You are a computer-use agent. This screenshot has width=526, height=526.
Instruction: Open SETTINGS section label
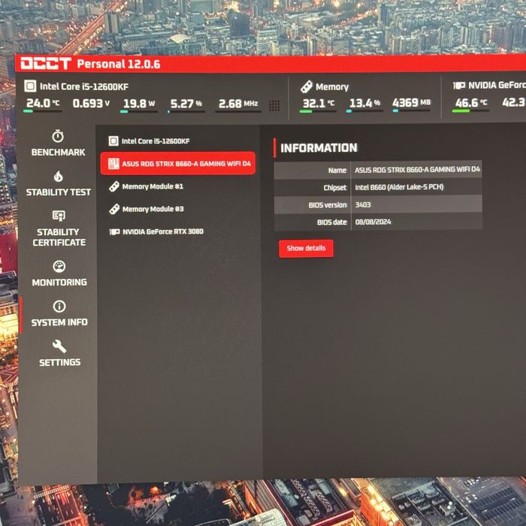59,362
